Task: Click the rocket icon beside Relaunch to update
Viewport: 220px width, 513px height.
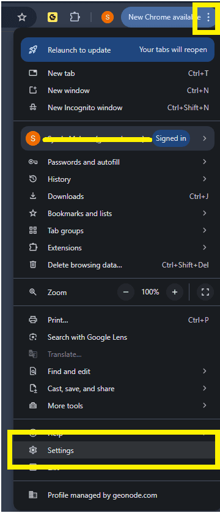Action: 33,50
